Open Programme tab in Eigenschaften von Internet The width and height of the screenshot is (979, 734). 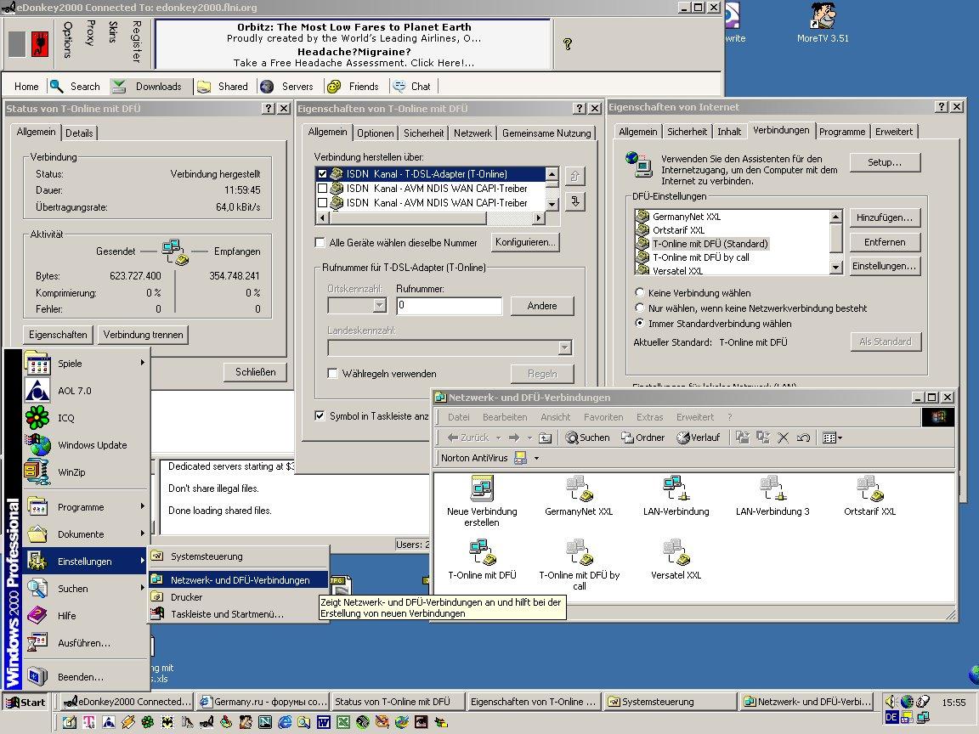(841, 132)
